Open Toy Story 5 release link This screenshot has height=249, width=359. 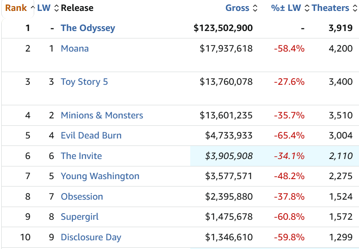coord(84,82)
